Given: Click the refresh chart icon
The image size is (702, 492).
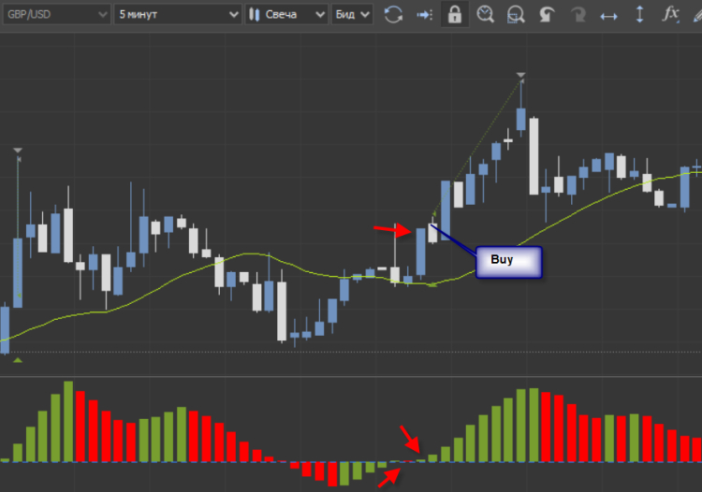Looking at the screenshot, I should click(x=393, y=14).
